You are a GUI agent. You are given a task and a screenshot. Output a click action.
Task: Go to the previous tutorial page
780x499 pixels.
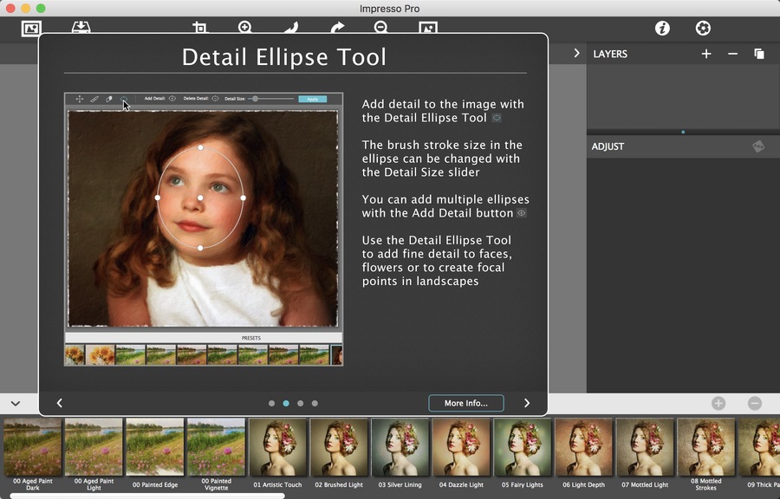[60, 403]
